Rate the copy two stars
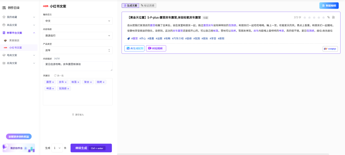The height and width of the screenshot is (155, 345). click(309, 18)
